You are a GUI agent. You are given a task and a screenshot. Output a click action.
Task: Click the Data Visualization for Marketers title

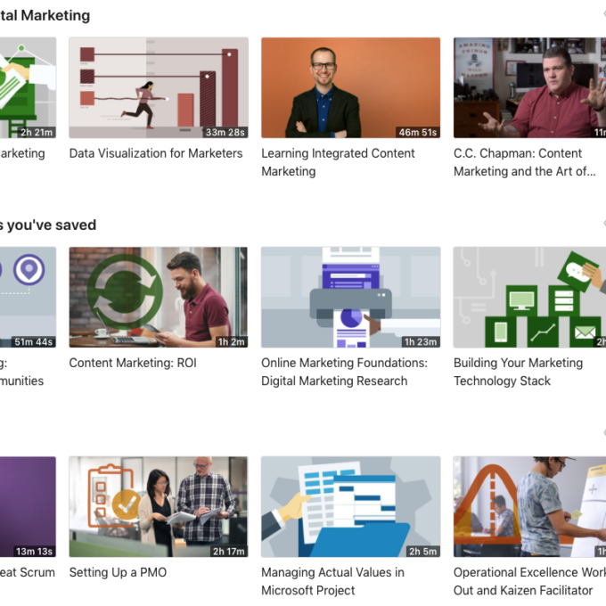156,153
